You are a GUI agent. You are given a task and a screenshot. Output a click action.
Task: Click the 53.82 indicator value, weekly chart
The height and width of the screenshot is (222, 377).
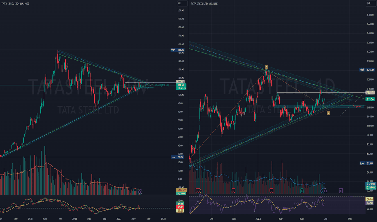pyautogui.click(x=180, y=207)
